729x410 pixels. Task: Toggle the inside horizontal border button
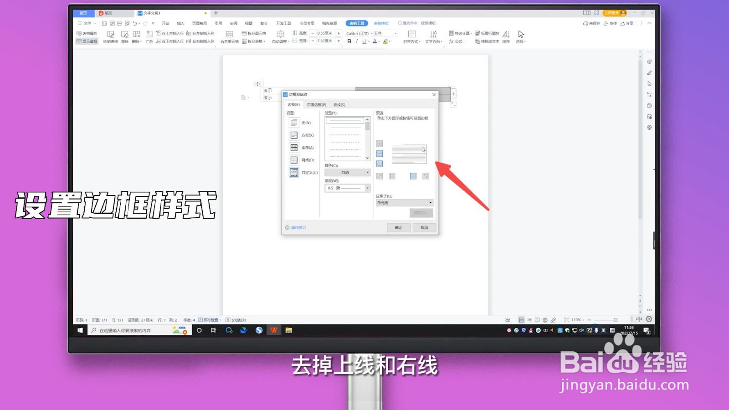(380, 154)
